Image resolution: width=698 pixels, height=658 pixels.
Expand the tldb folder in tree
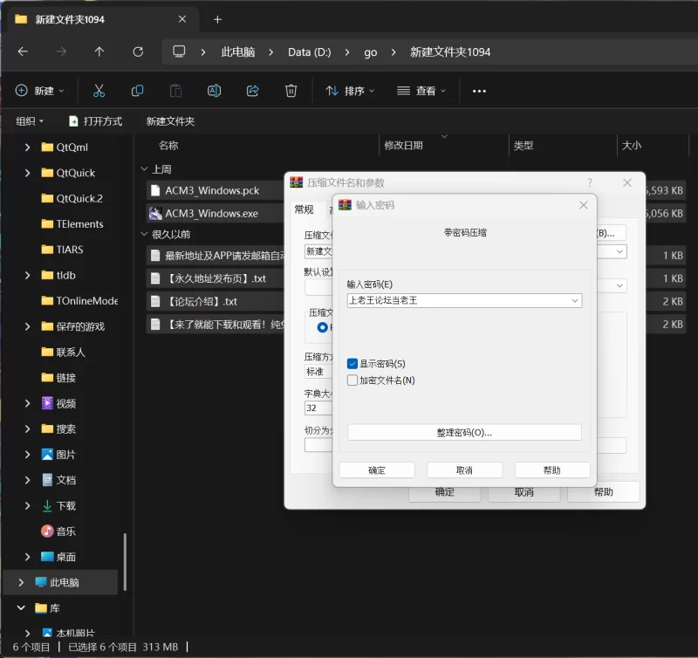coord(27,275)
